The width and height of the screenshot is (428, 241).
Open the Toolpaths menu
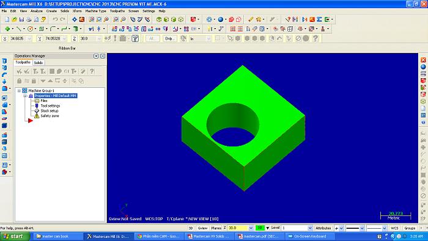pos(117,11)
